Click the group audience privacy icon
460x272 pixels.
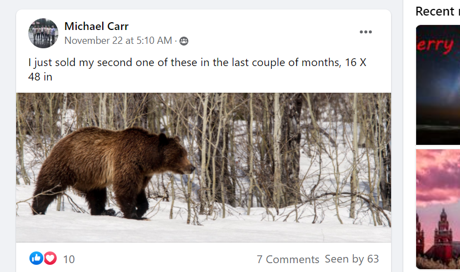coord(184,41)
